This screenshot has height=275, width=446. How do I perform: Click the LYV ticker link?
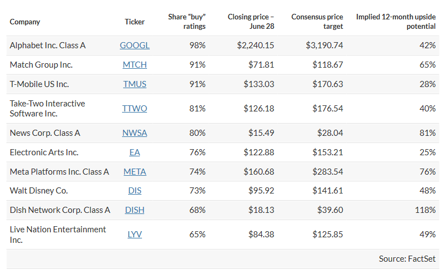[135, 235]
